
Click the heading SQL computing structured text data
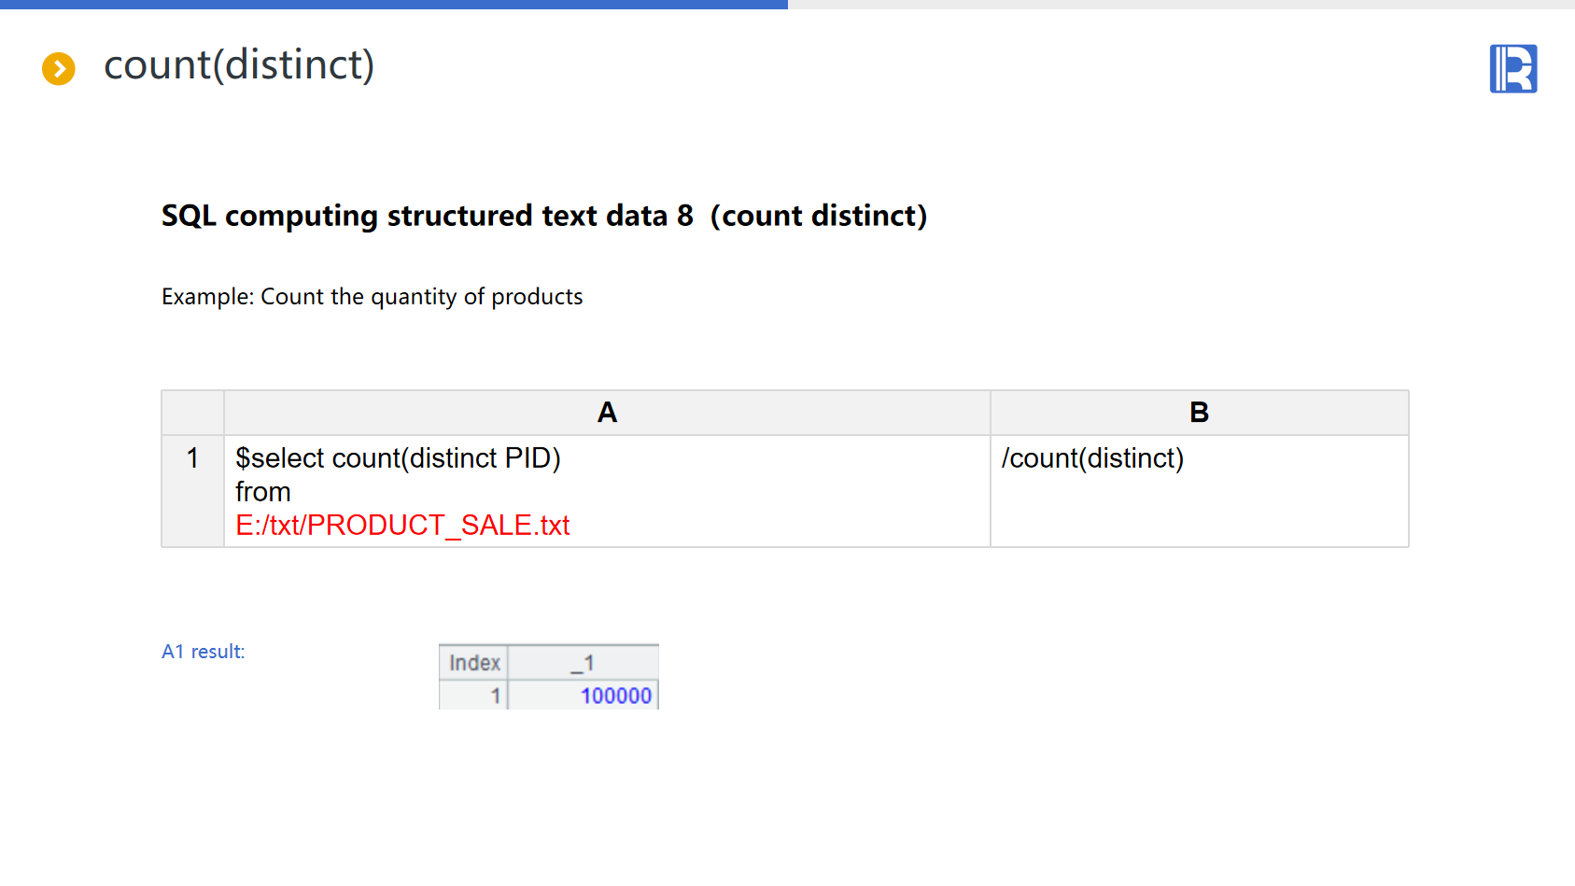(x=543, y=216)
